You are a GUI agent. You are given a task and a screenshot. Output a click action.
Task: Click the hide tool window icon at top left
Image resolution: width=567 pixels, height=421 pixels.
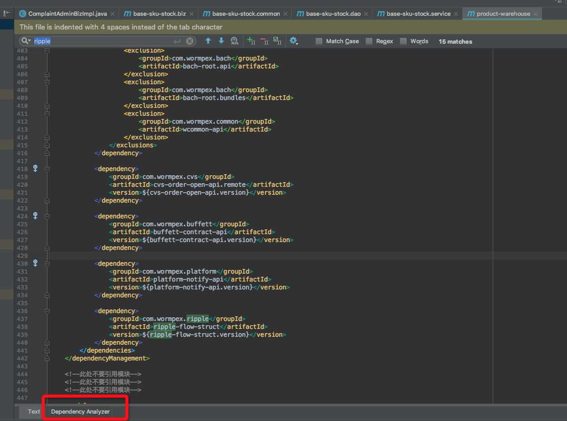click(x=6, y=13)
